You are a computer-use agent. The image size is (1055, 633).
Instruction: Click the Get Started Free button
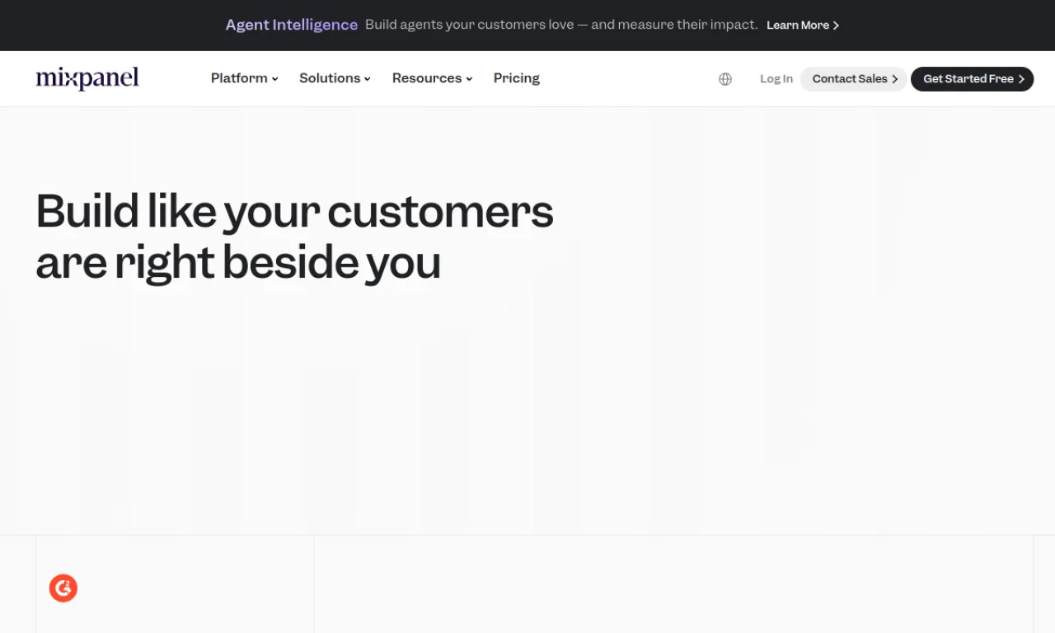pos(973,79)
